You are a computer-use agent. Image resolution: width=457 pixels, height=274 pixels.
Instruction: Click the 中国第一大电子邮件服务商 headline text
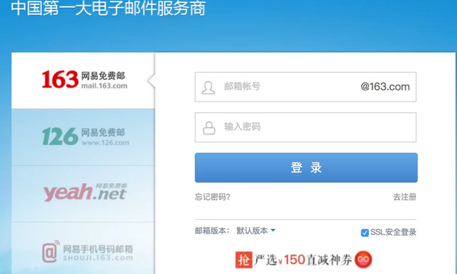[x=109, y=8]
